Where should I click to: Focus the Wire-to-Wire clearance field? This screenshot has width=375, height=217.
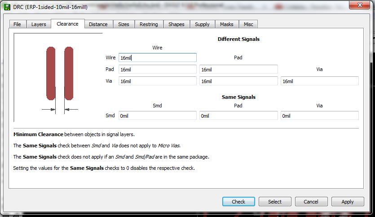point(157,58)
